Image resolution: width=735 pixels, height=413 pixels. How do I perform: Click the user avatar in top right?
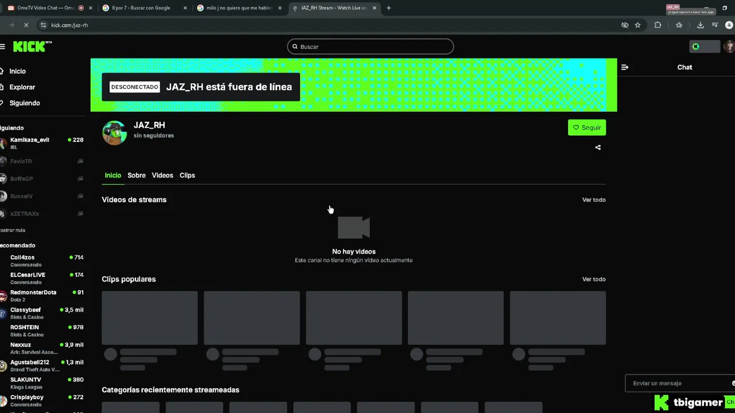[729, 46]
